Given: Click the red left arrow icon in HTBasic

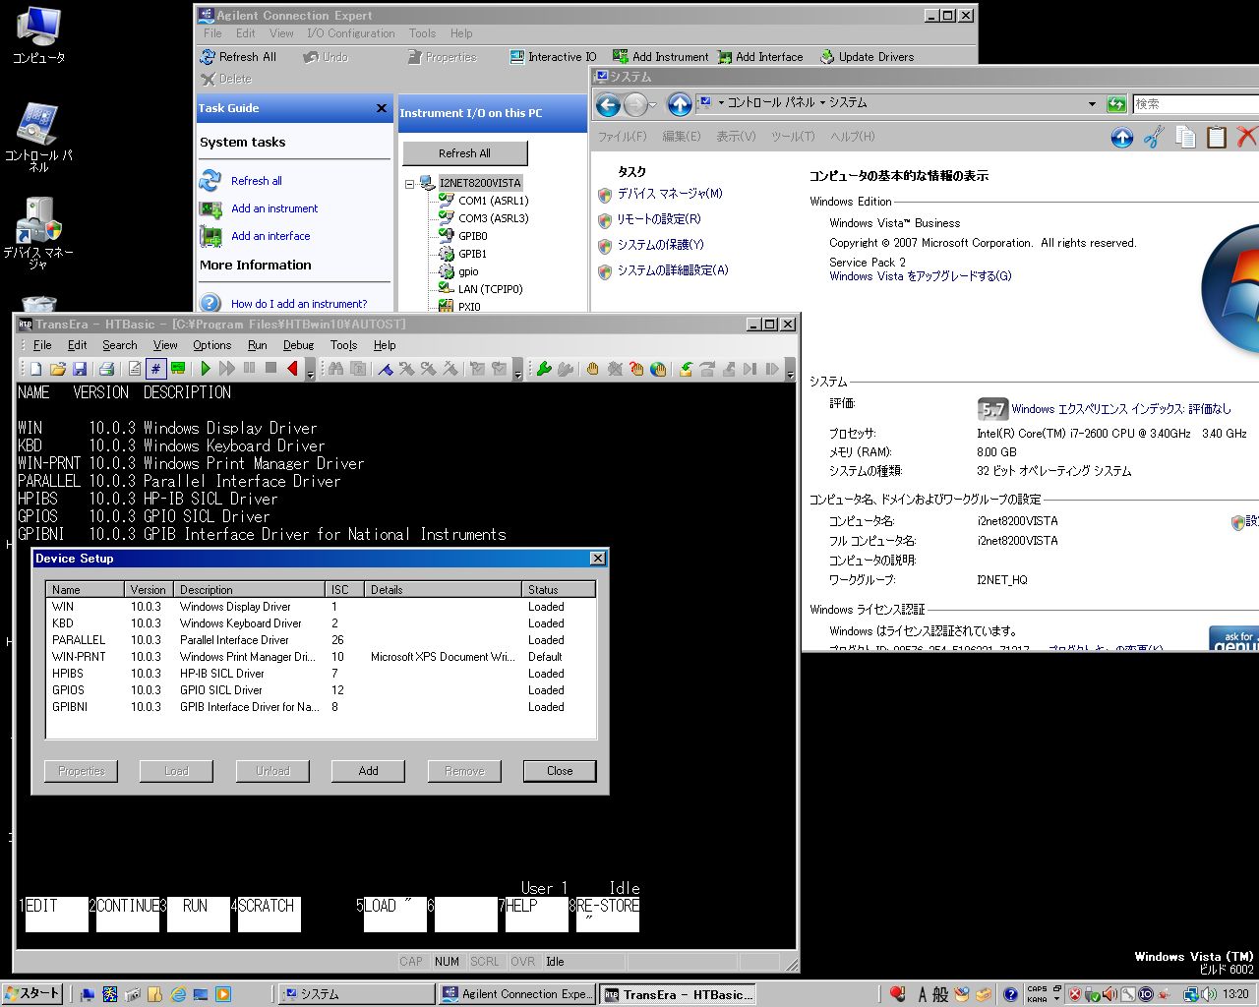Looking at the screenshot, I should pos(292,369).
